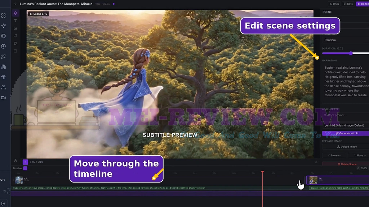
Task: Click the sparkle AI icon in left sidebar
Action: click(x=3, y=26)
